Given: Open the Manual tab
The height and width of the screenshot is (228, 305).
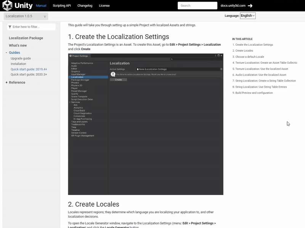Looking at the screenshot, I should click(x=41, y=6).
